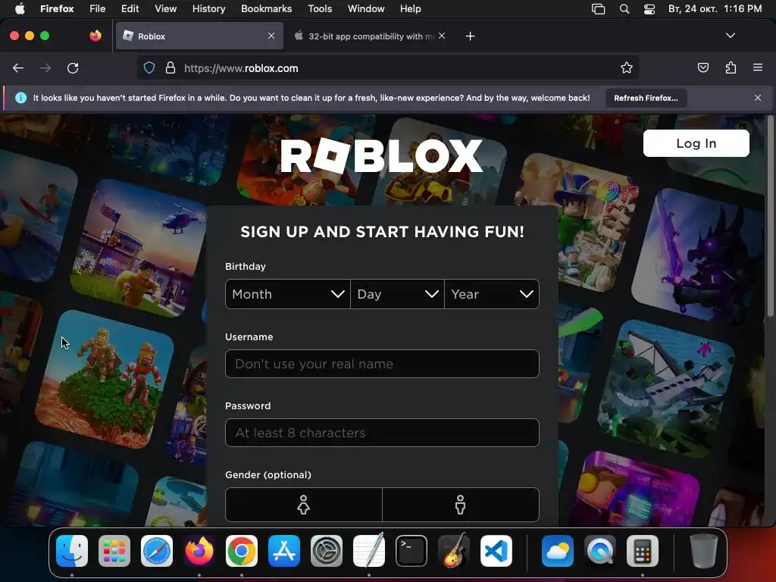Open the Tools menu
Image resolution: width=776 pixels, height=582 pixels.
(320, 9)
